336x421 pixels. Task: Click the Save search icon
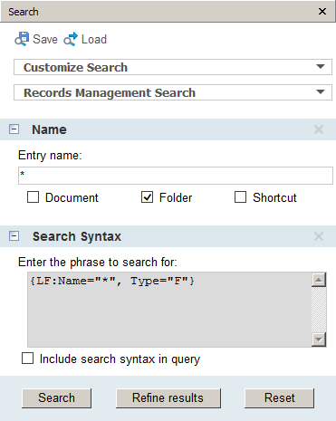[x=22, y=39]
